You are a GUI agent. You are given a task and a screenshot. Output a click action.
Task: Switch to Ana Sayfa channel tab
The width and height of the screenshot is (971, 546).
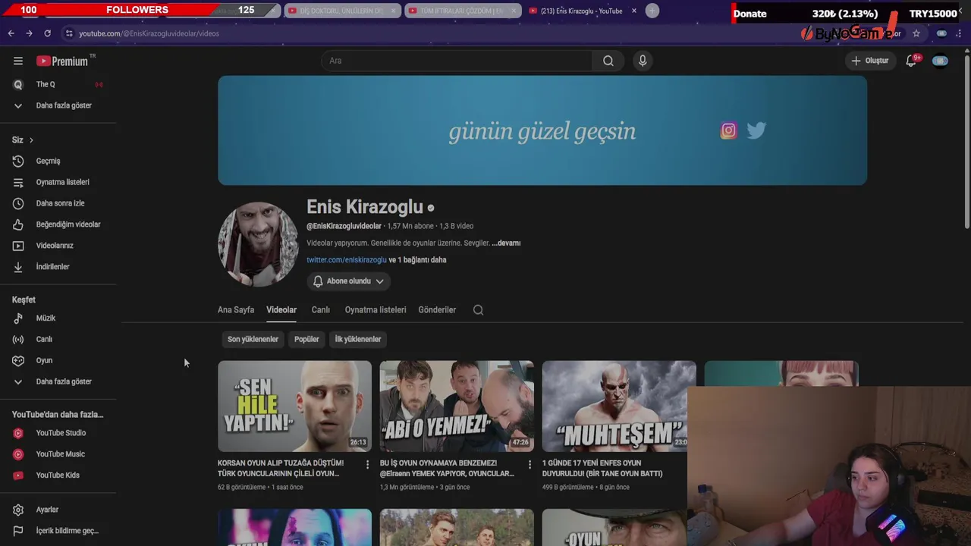pos(236,309)
